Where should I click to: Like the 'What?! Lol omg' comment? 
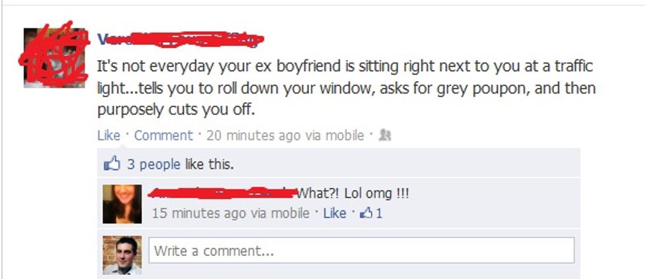coord(335,213)
